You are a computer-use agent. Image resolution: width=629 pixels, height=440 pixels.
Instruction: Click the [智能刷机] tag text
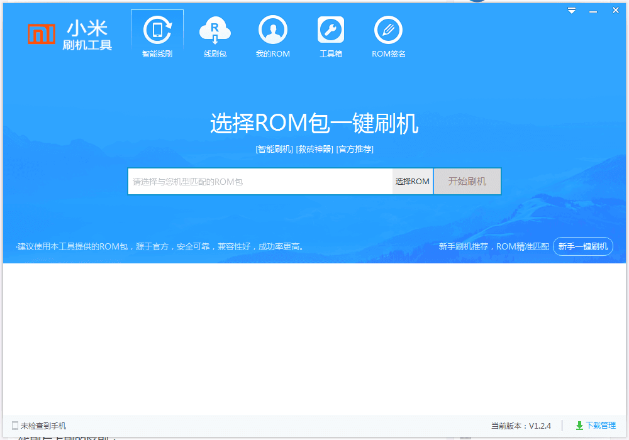(274, 150)
